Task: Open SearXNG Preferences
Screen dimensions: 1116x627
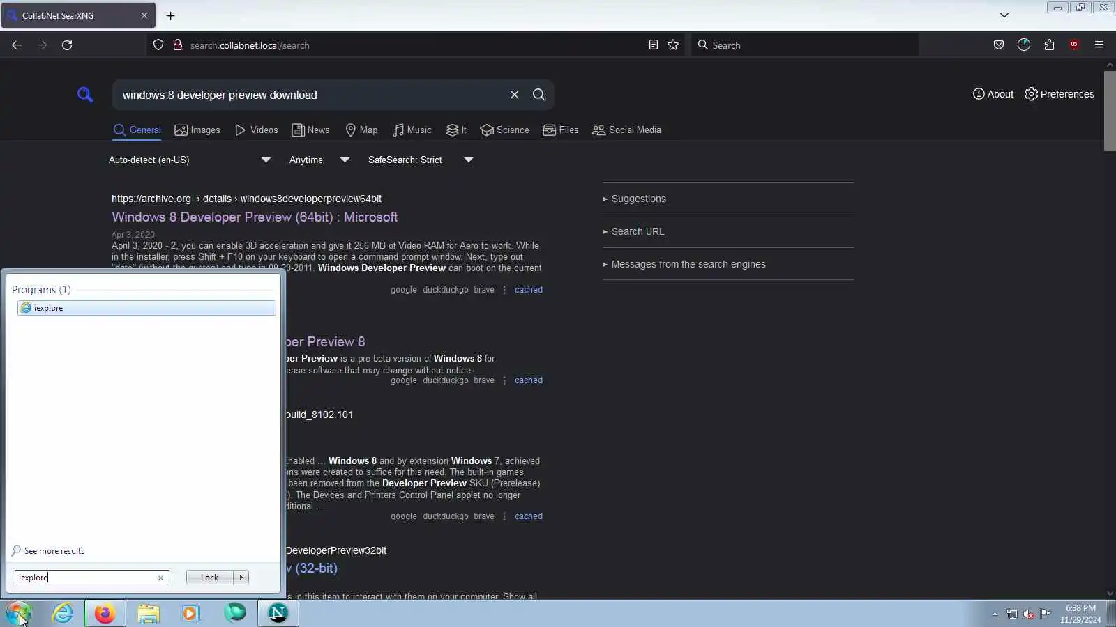Action: tap(1060, 94)
